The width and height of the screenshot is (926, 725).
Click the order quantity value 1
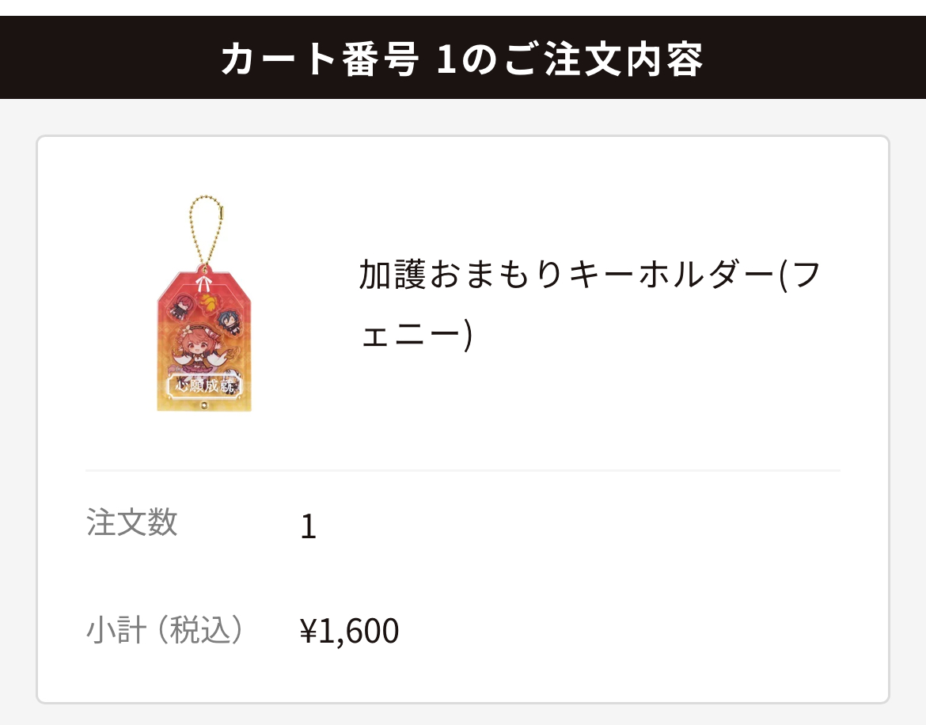point(308,527)
